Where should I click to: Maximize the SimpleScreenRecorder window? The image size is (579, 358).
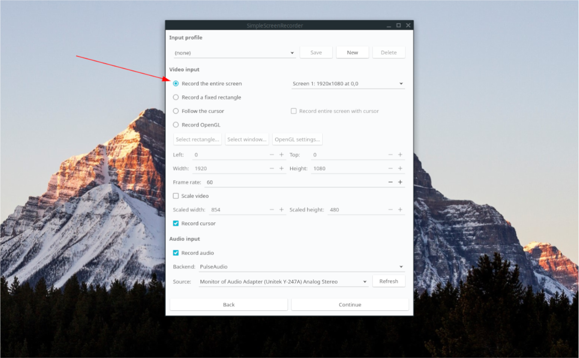(399, 25)
